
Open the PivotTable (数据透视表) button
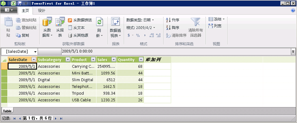pyautogui.click(x=115, y=27)
